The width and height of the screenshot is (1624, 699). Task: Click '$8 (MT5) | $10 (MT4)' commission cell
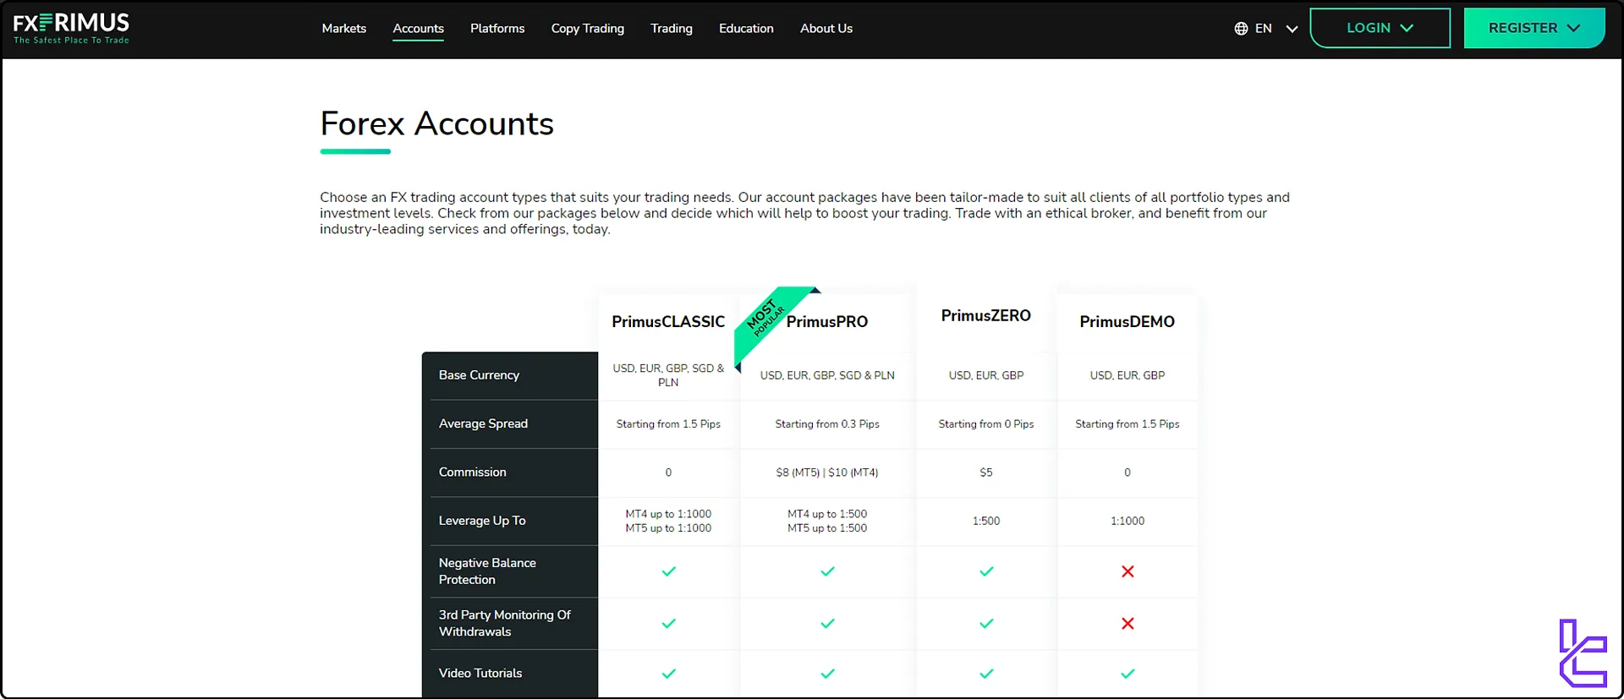(x=827, y=472)
